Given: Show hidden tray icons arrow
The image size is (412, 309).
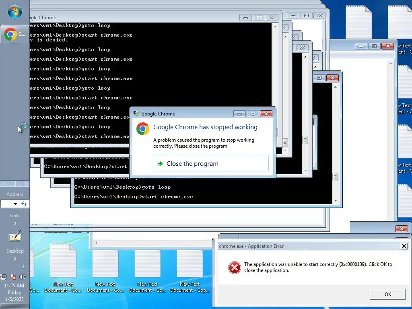Looking at the screenshot, I should 24,267.
